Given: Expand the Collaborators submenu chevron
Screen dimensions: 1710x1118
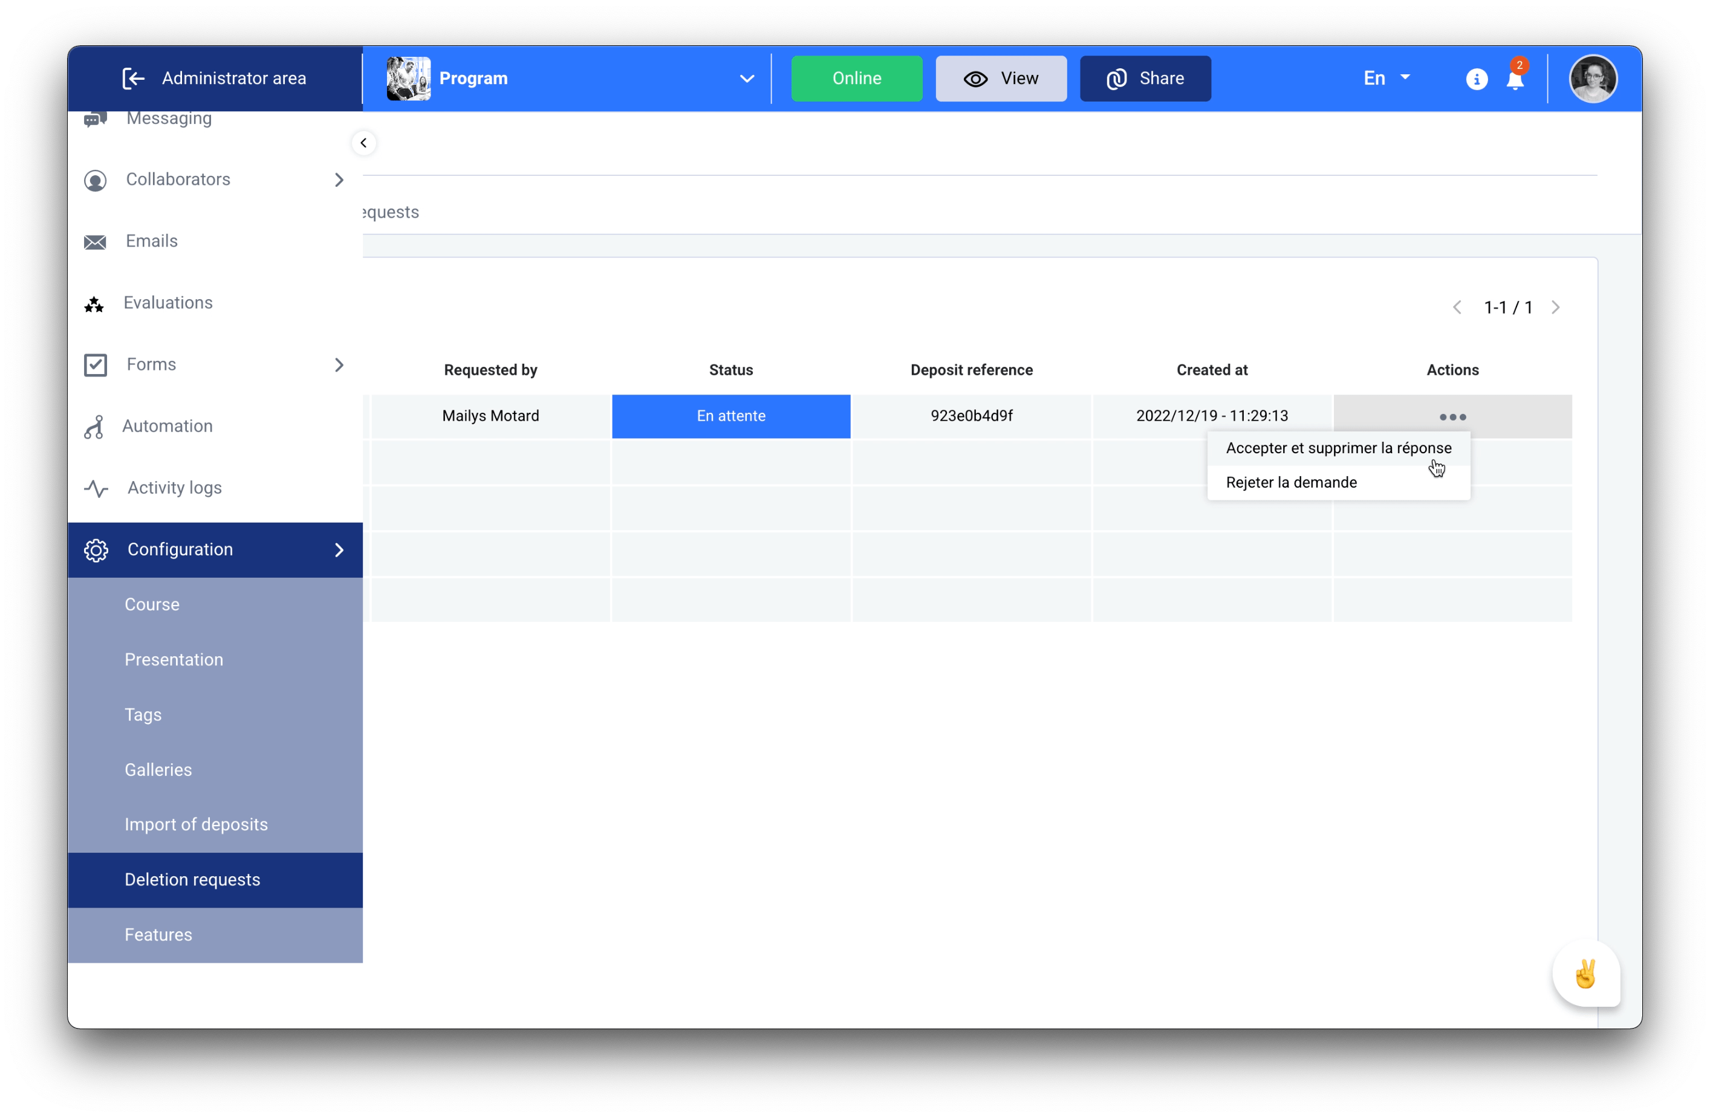Looking at the screenshot, I should click(x=339, y=179).
